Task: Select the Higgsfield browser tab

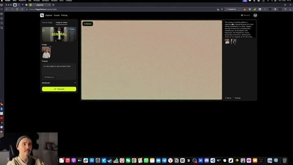Action: point(40,5)
